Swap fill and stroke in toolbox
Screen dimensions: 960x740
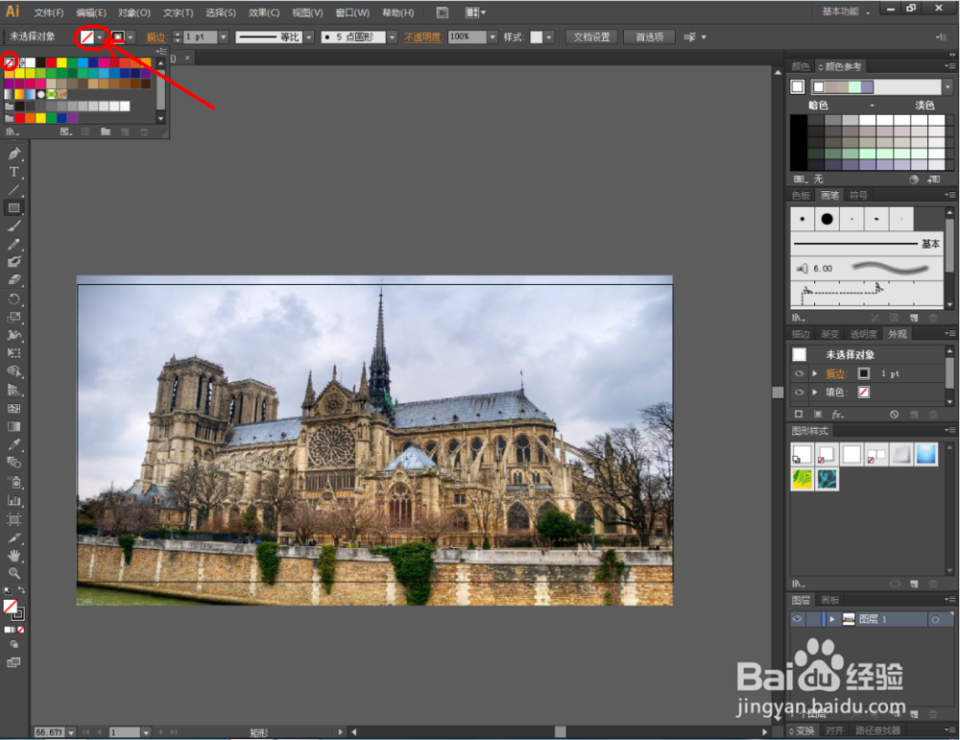21,590
